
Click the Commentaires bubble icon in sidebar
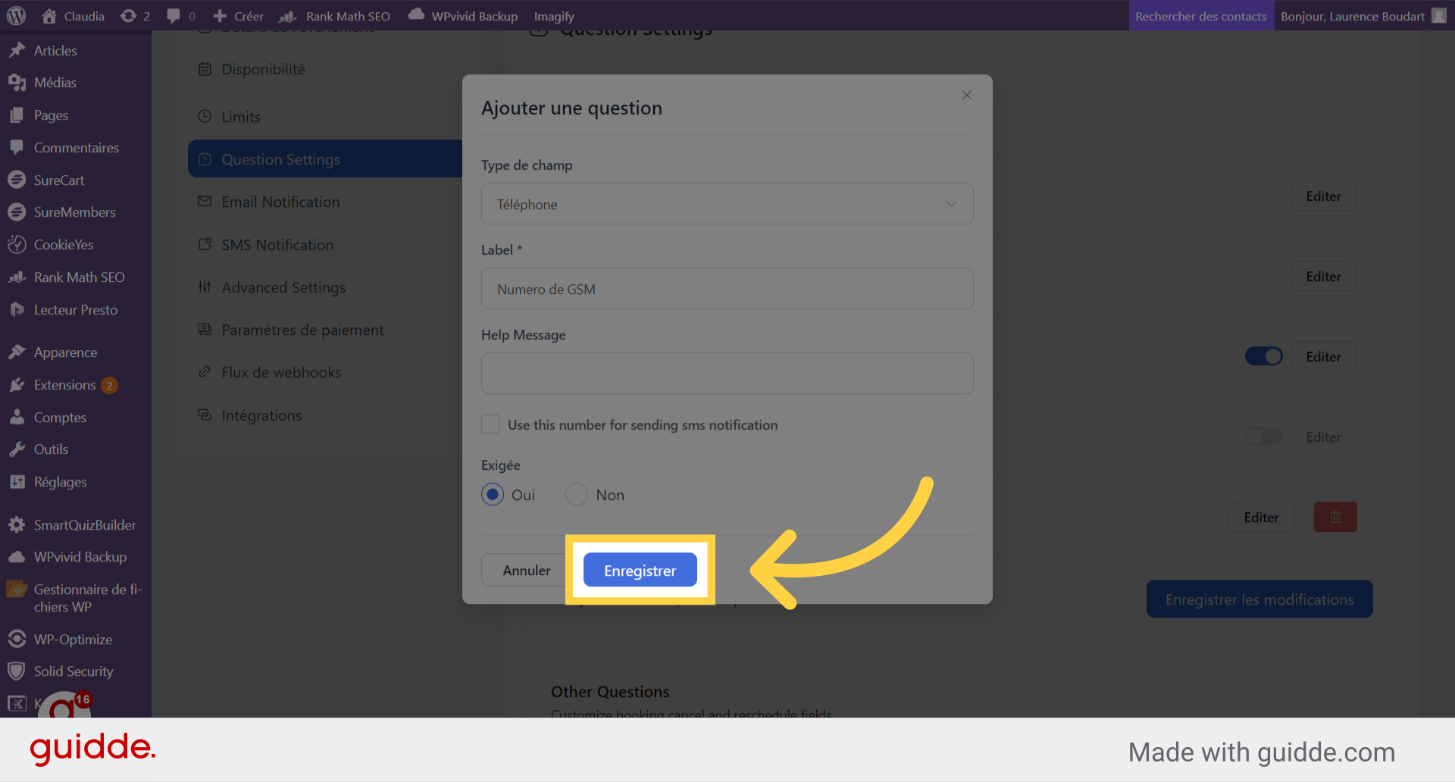point(17,148)
